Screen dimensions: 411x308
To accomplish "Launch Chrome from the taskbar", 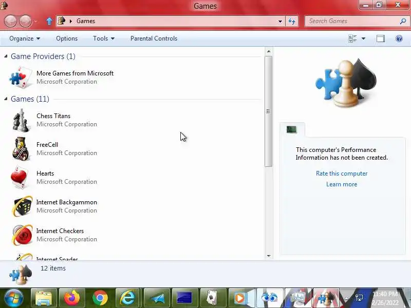I will 100,298.
